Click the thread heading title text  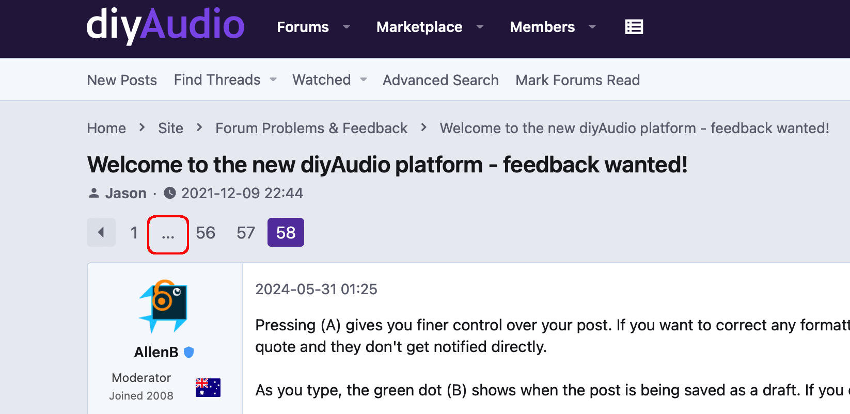tap(387, 165)
